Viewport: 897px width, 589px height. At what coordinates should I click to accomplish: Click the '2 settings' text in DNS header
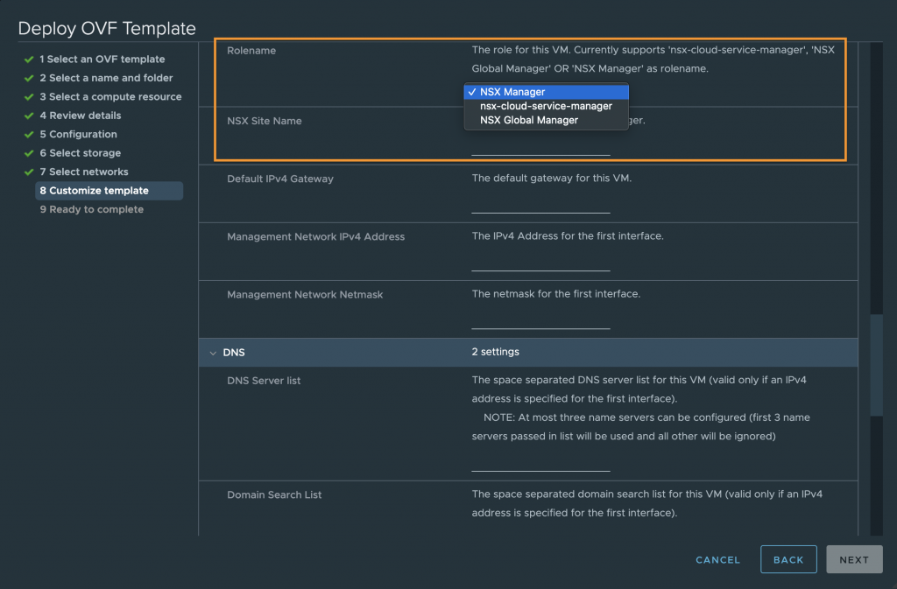(496, 352)
